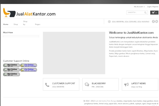Open the shopping cart icon
159x106 pixels.
pyautogui.click(x=153, y=12)
